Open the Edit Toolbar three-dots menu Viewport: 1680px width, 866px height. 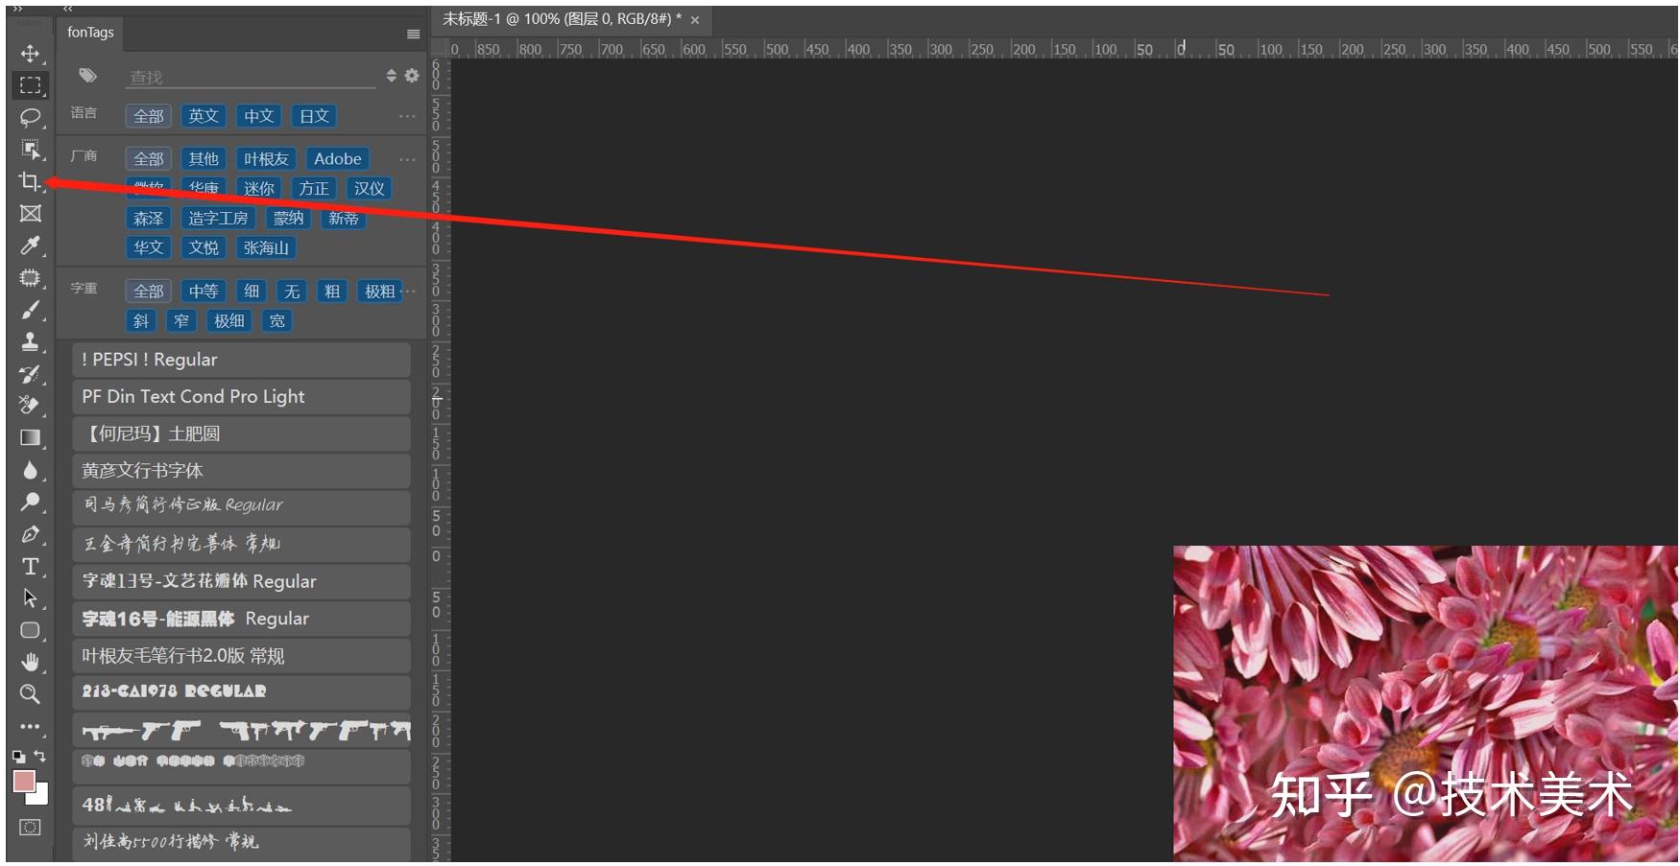point(30,726)
